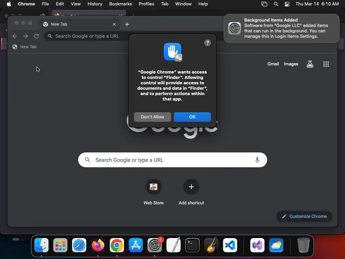The width and height of the screenshot is (345, 259).
Task: Open purple Visual Studio icon in Dock
Action: [x=257, y=245]
